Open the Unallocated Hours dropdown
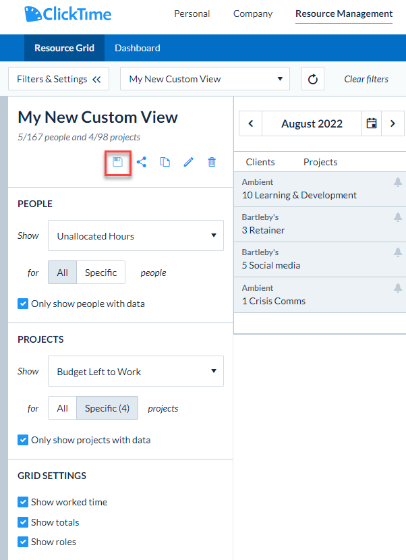Screen dimensions: 406x560 point(136,235)
